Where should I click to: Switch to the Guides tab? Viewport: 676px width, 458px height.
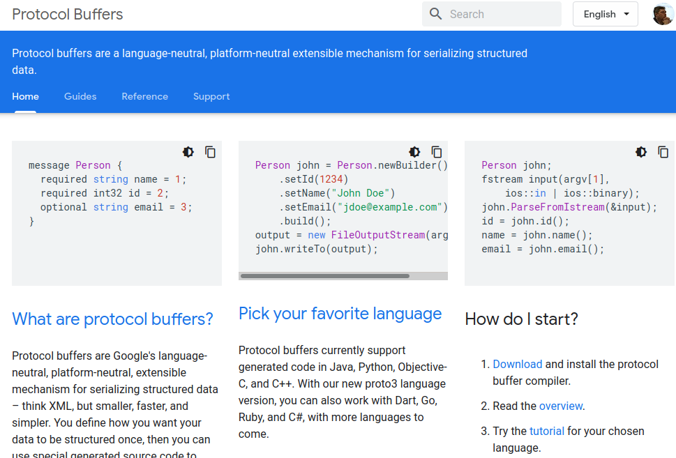80,96
